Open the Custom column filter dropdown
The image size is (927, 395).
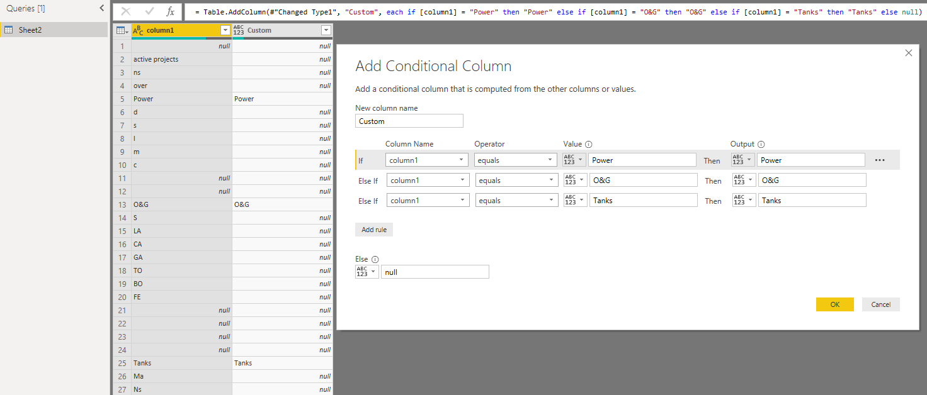(x=326, y=30)
